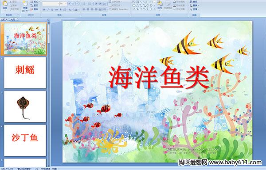Image resolution: width=266 pixels, height=170 pixels.
Task: Open the Drawing group dialog launcher
Action: pos(187,15)
